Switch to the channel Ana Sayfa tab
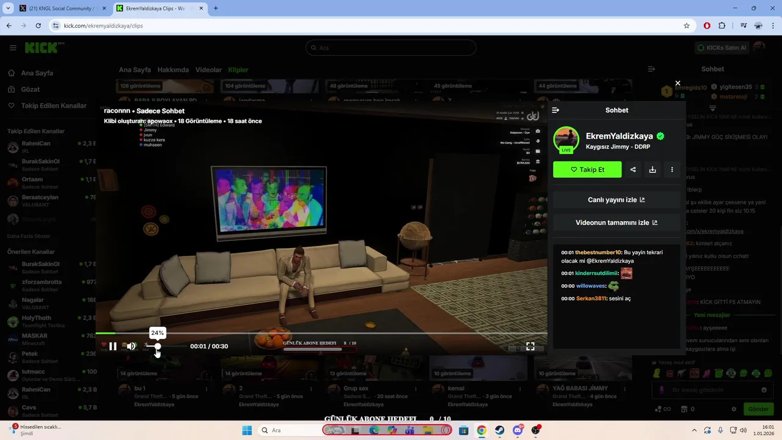 point(135,70)
